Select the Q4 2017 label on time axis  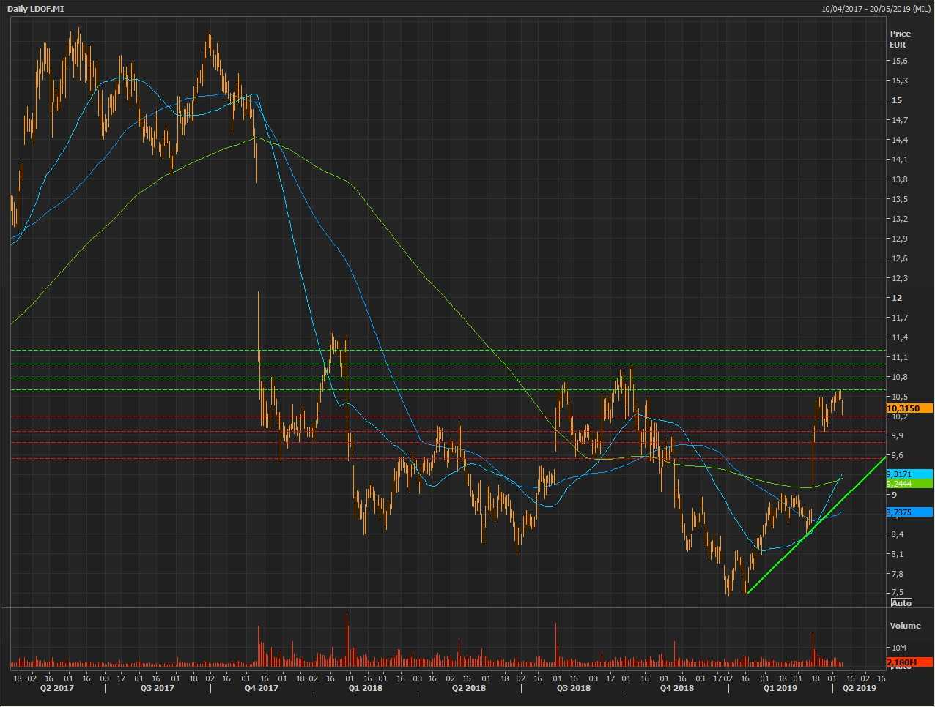coord(262,688)
